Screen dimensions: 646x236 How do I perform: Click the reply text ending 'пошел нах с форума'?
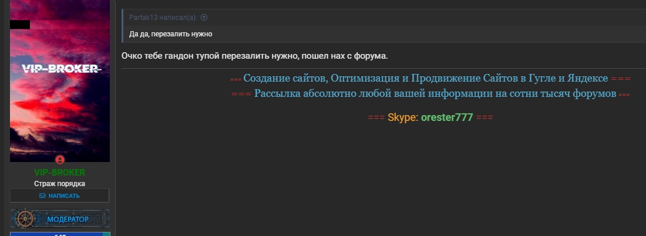(x=255, y=56)
